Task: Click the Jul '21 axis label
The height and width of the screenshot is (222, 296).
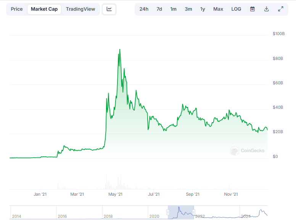Action: (x=154, y=194)
